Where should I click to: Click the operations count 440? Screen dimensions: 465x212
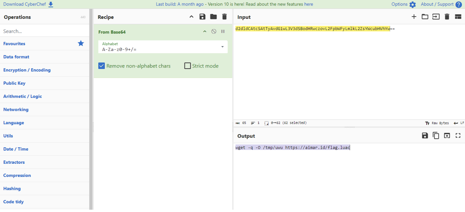pos(83,17)
